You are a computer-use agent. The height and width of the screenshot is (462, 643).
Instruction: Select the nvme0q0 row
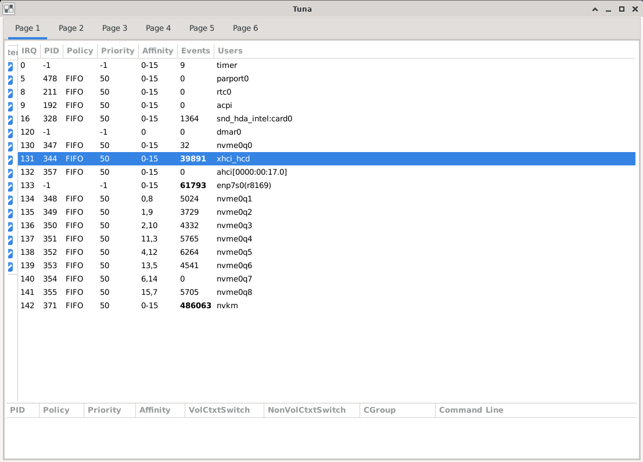(x=326, y=146)
